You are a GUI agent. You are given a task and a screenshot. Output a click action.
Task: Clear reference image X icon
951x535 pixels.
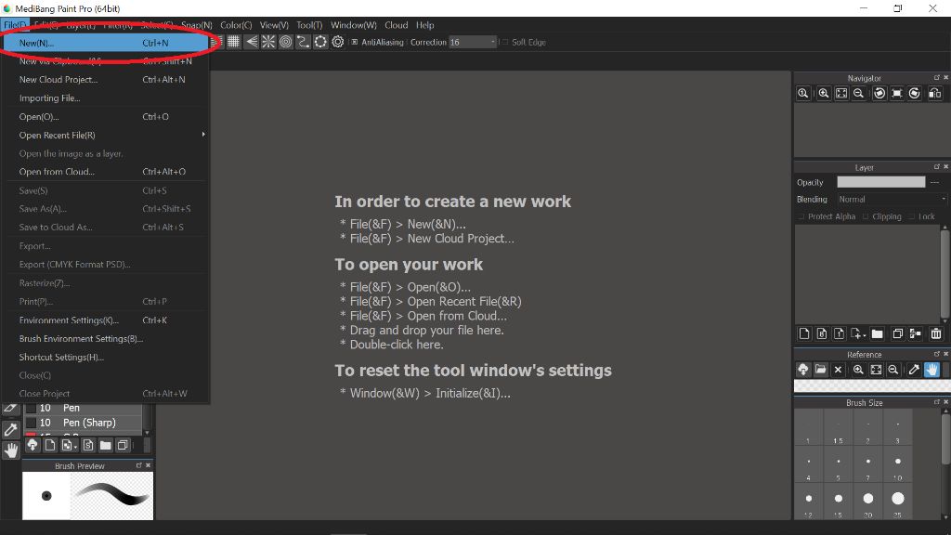coord(839,370)
